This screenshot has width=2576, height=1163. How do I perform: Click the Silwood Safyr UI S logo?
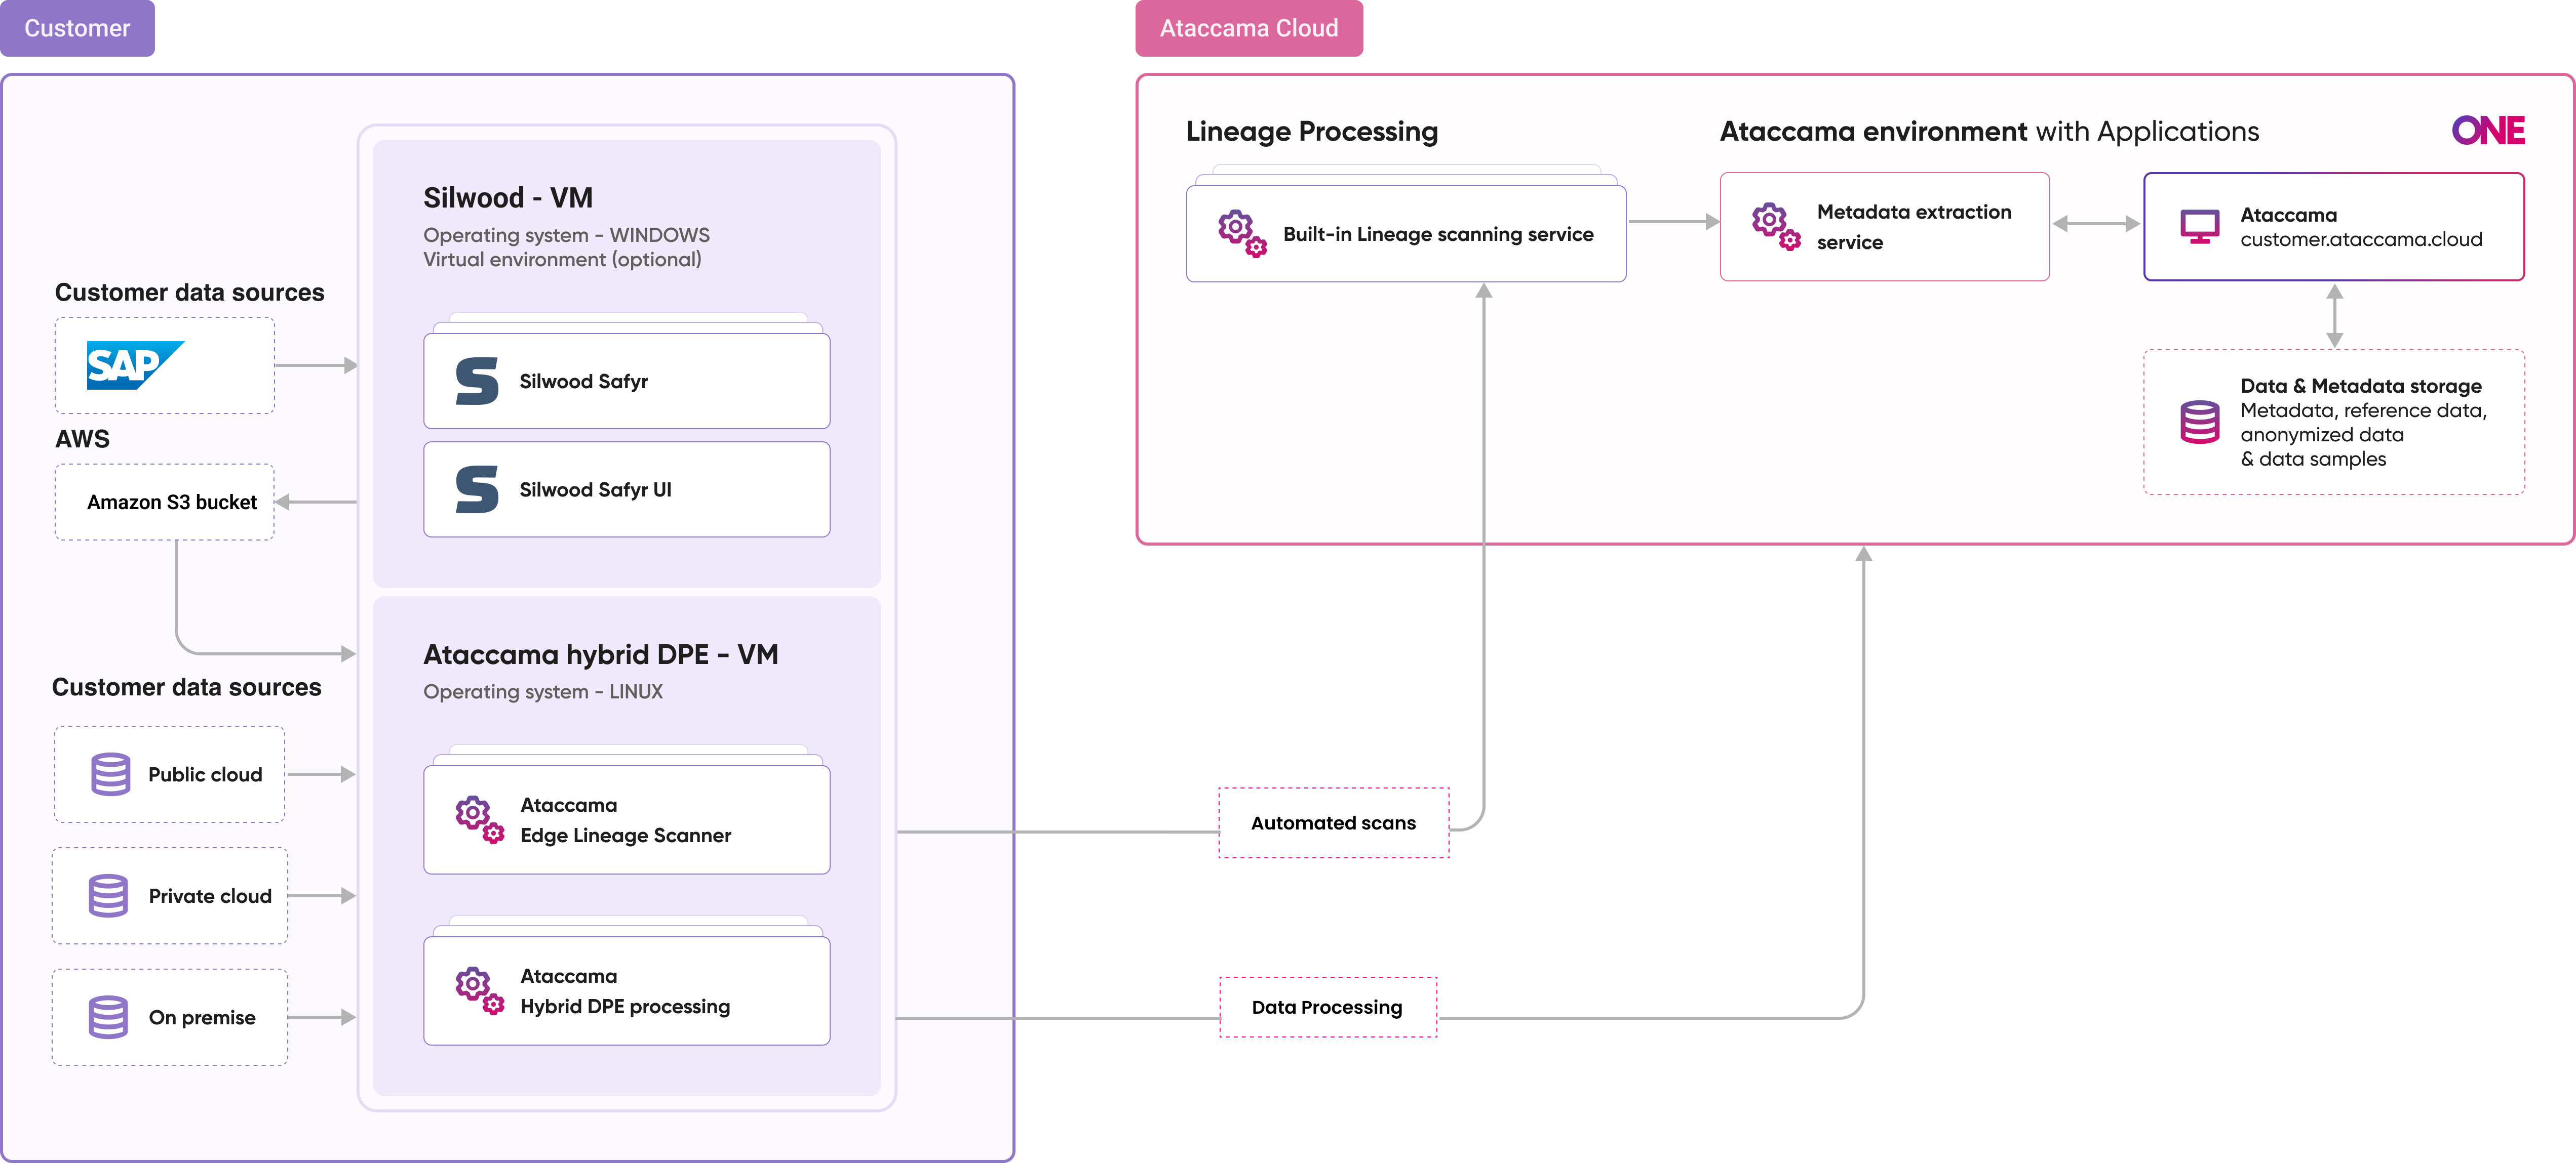click(477, 489)
